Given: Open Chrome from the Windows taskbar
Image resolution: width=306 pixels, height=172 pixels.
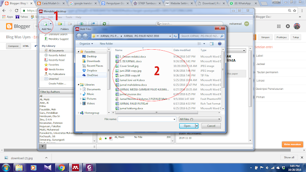Looking at the screenshot, I should [x=62, y=168].
